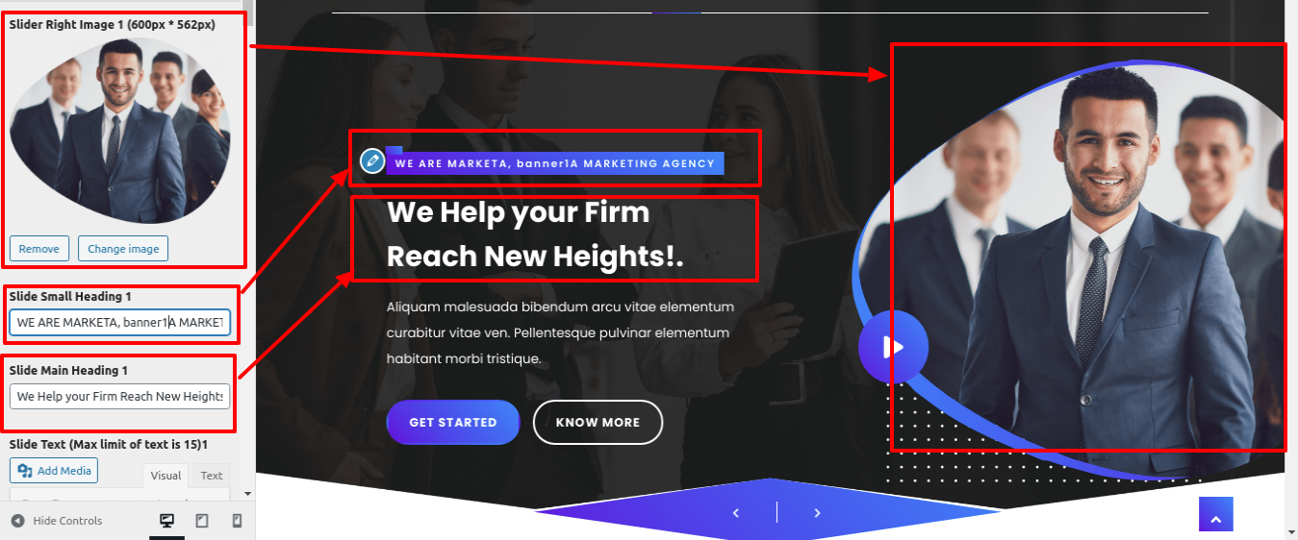1298x540 pixels.
Task: Click the scroll-to-top arrow button
Action: [x=1216, y=514]
